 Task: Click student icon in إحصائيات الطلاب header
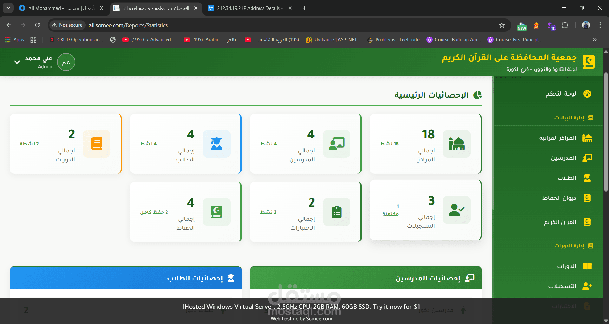[231, 278]
